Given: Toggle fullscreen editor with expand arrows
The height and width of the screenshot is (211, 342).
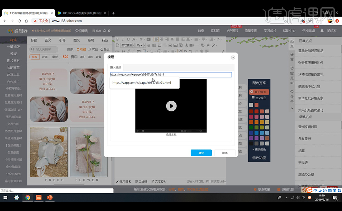Looking at the screenshot, I should coord(223,51).
